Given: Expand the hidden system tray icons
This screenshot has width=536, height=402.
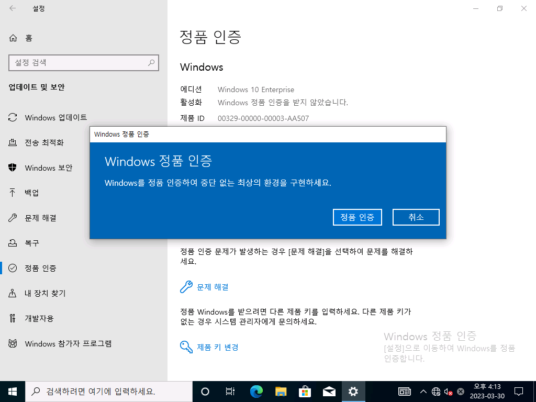Looking at the screenshot, I should click(x=423, y=392).
